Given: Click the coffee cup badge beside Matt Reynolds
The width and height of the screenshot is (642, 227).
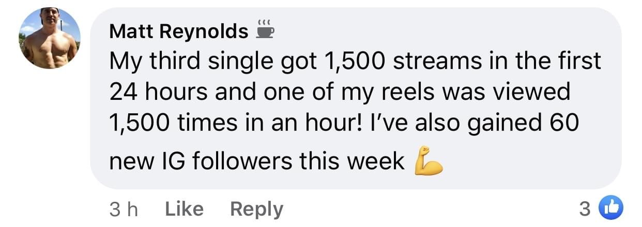Looking at the screenshot, I should tap(264, 30).
